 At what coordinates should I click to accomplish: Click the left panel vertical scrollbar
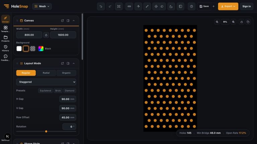point(82,37)
